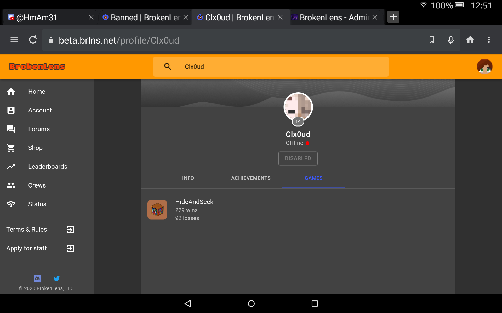Open the browser hamburger menu
502x313 pixels.
click(14, 40)
